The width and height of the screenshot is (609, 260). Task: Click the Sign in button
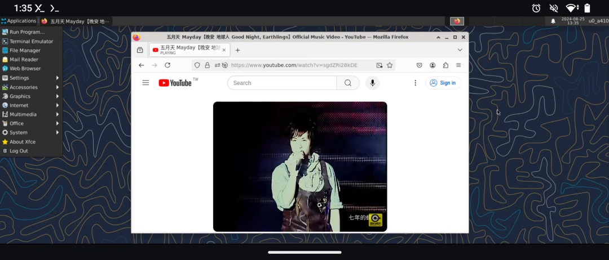pos(443,83)
